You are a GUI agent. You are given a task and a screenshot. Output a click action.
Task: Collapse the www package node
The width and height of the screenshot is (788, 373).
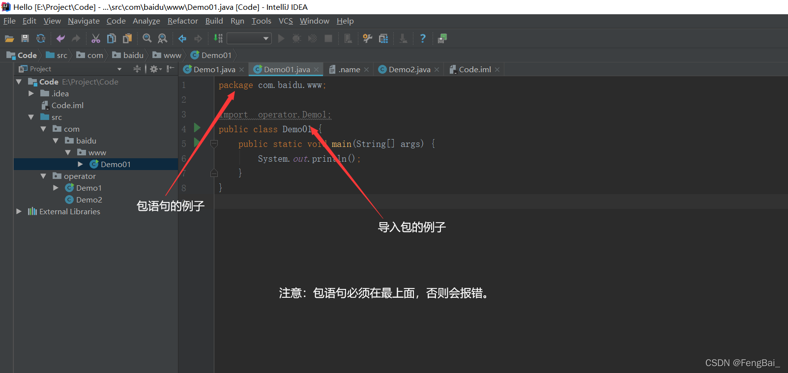68,153
